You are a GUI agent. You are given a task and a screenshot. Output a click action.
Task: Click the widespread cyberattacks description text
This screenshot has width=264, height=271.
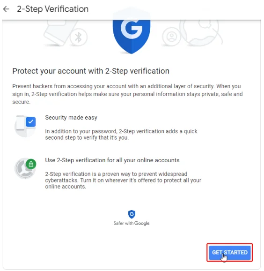[x=123, y=180]
